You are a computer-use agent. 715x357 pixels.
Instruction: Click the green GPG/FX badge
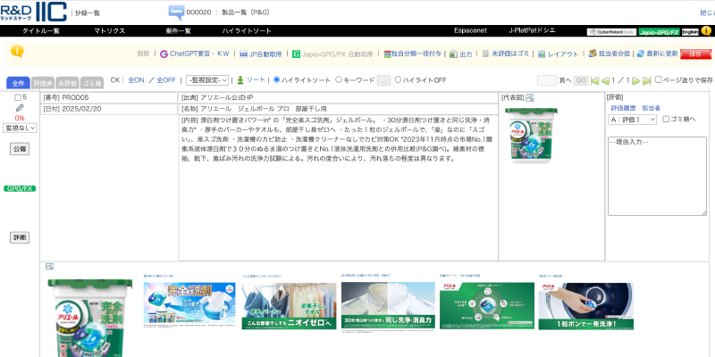(x=20, y=188)
